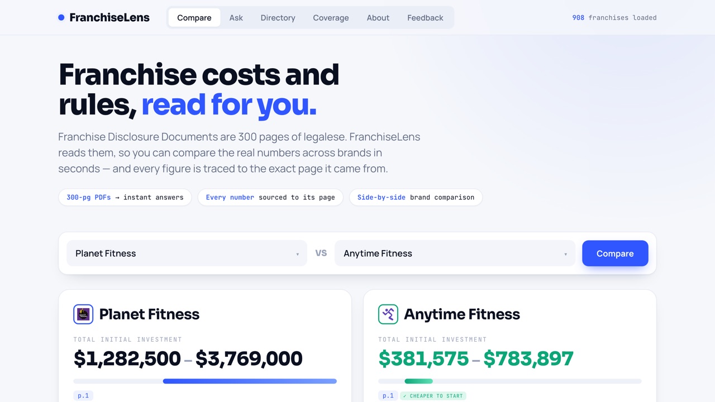Click the Anytime Fitness investment range bar
This screenshot has height=402, width=715.
coord(510,381)
